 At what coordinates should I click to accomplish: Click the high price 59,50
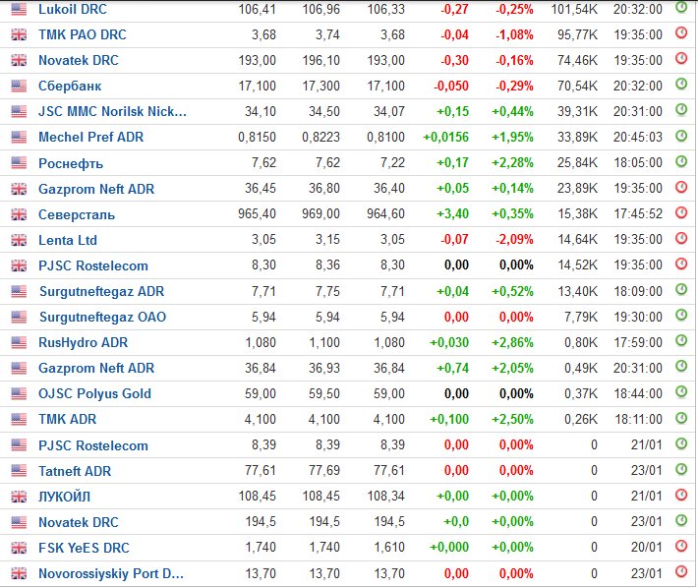point(324,394)
